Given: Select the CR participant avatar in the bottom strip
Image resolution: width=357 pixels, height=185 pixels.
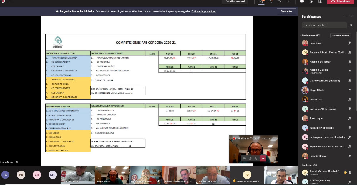Looking at the screenshot, I should tap(37, 175).
